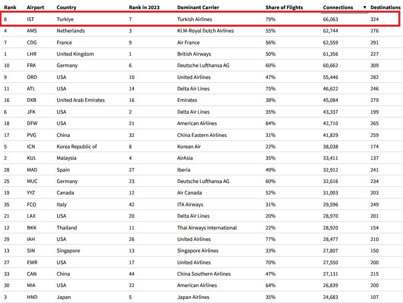Image resolution: width=403 pixels, height=303 pixels.
Task: Click the Dominant Carrier column header
Action: click(198, 8)
